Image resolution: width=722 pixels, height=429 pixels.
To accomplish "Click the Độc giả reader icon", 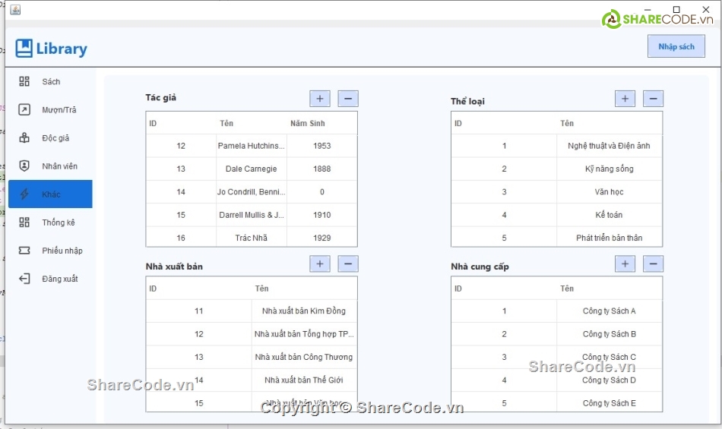I will 24,137.
